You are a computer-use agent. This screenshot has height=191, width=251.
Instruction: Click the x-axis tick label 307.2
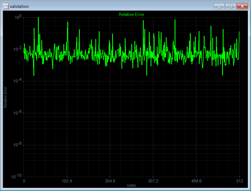coord(153,181)
